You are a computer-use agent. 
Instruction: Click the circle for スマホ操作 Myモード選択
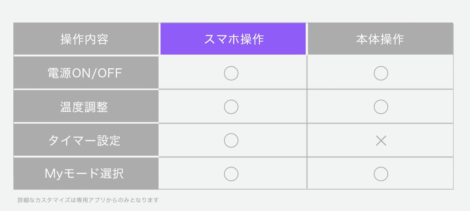tap(231, 174)
